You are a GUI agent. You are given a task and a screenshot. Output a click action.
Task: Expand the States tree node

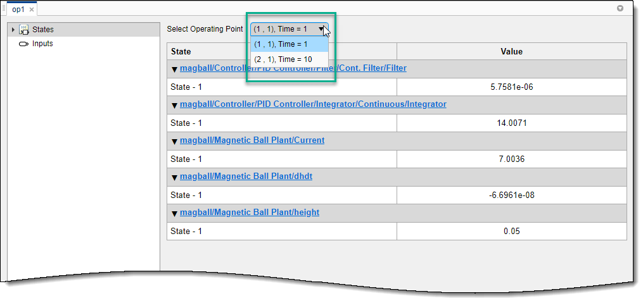[x=13, y=29]
